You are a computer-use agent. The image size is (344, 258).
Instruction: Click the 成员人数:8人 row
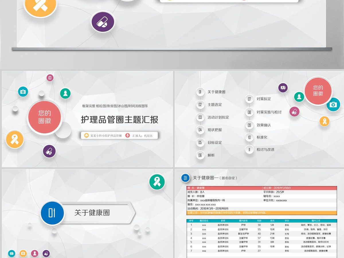pos(224,192)
